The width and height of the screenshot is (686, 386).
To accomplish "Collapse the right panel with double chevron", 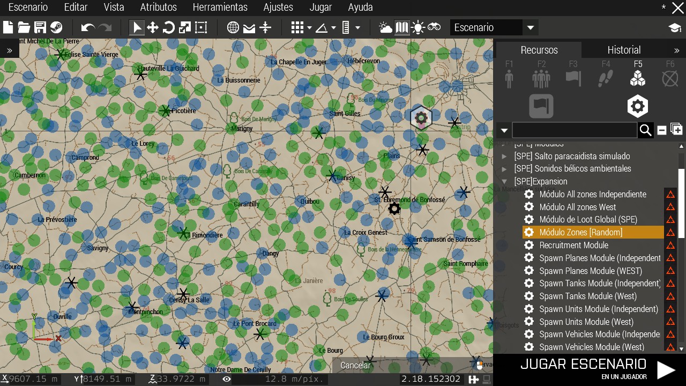I will 676,50.
